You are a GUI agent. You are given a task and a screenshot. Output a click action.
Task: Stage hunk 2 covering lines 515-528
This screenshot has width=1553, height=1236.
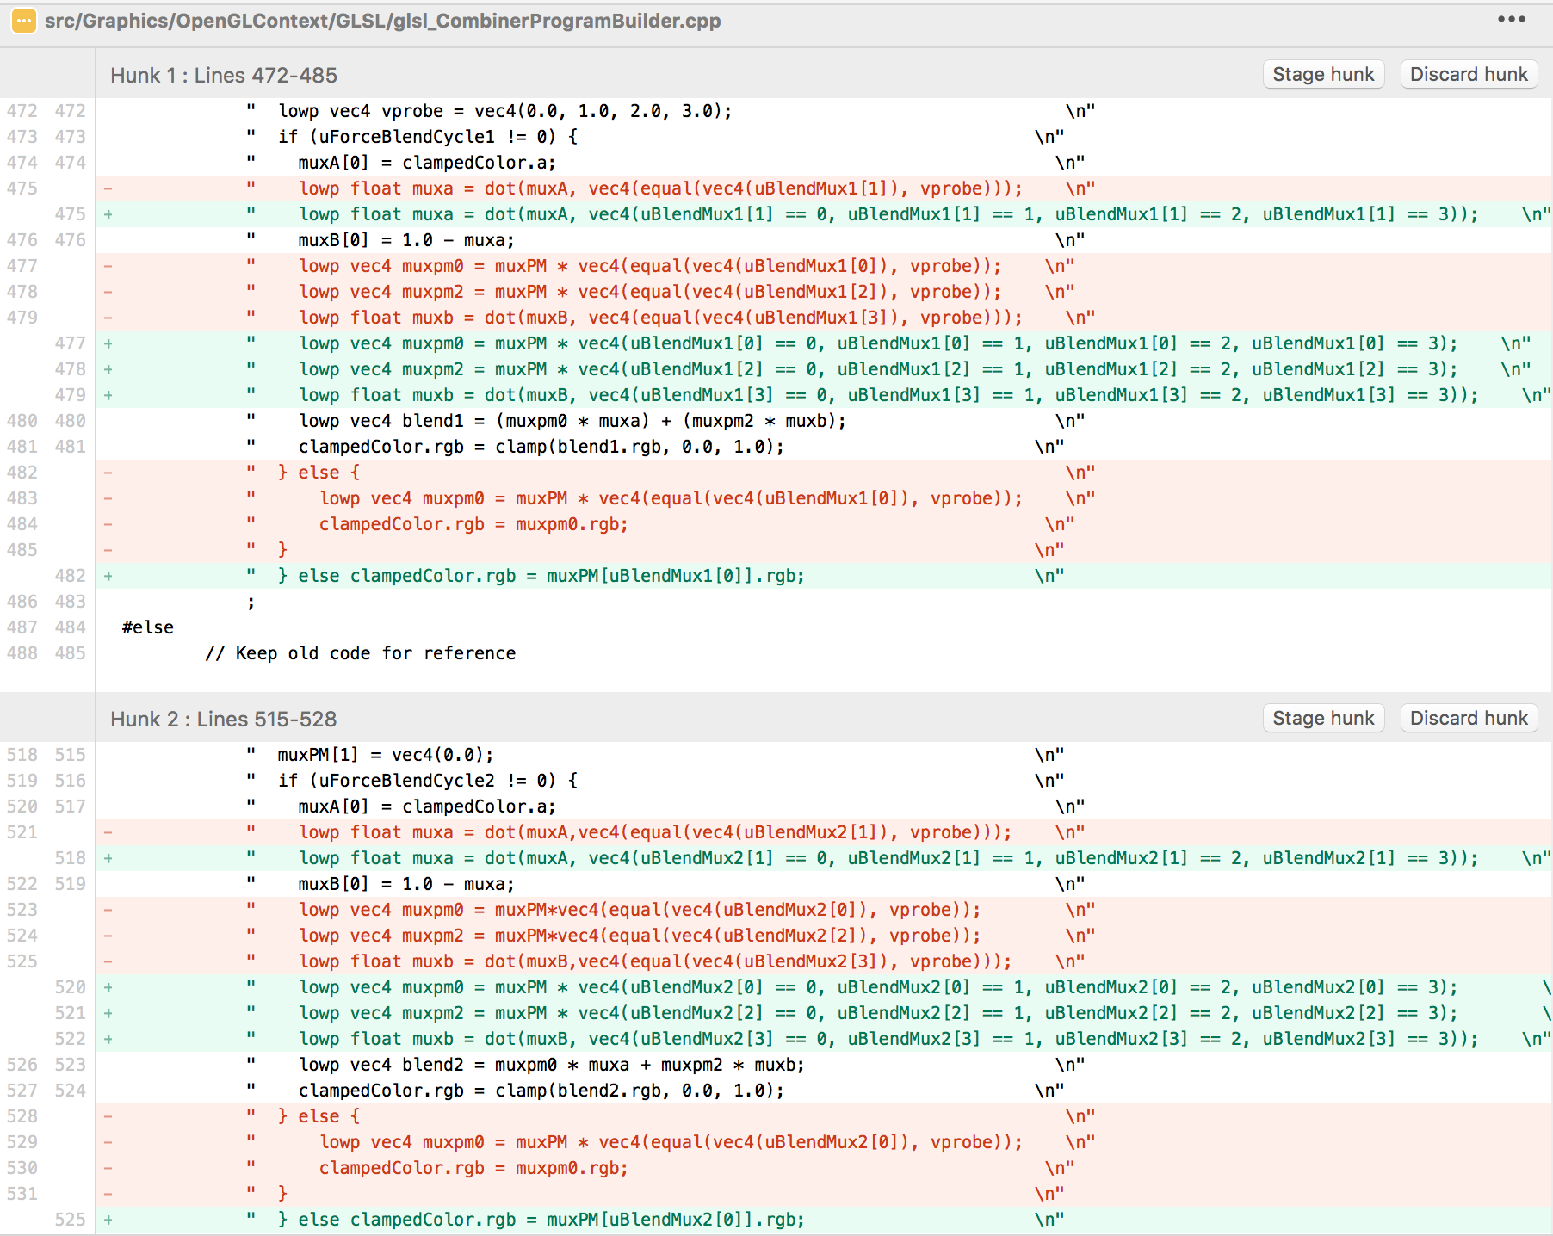click(1323, 718)
